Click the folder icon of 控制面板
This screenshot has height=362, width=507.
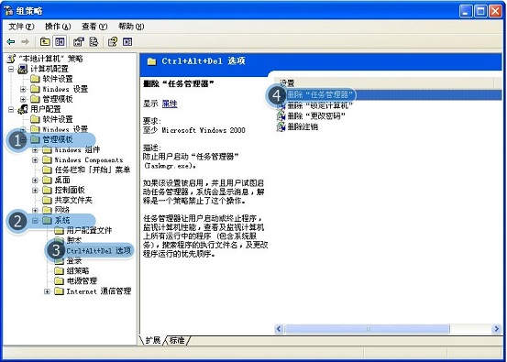(x=47, y=190)
